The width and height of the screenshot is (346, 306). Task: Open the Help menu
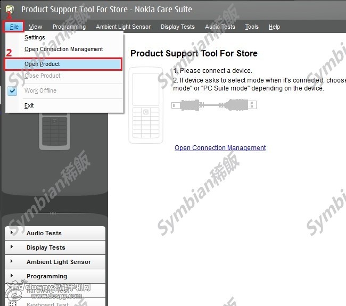click(274, 27)
